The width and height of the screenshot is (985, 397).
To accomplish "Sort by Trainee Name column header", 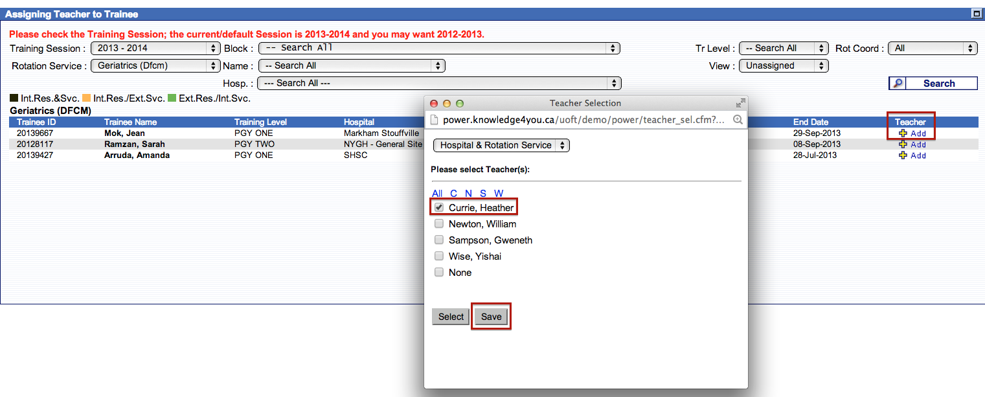I will (x=130, y=122).
